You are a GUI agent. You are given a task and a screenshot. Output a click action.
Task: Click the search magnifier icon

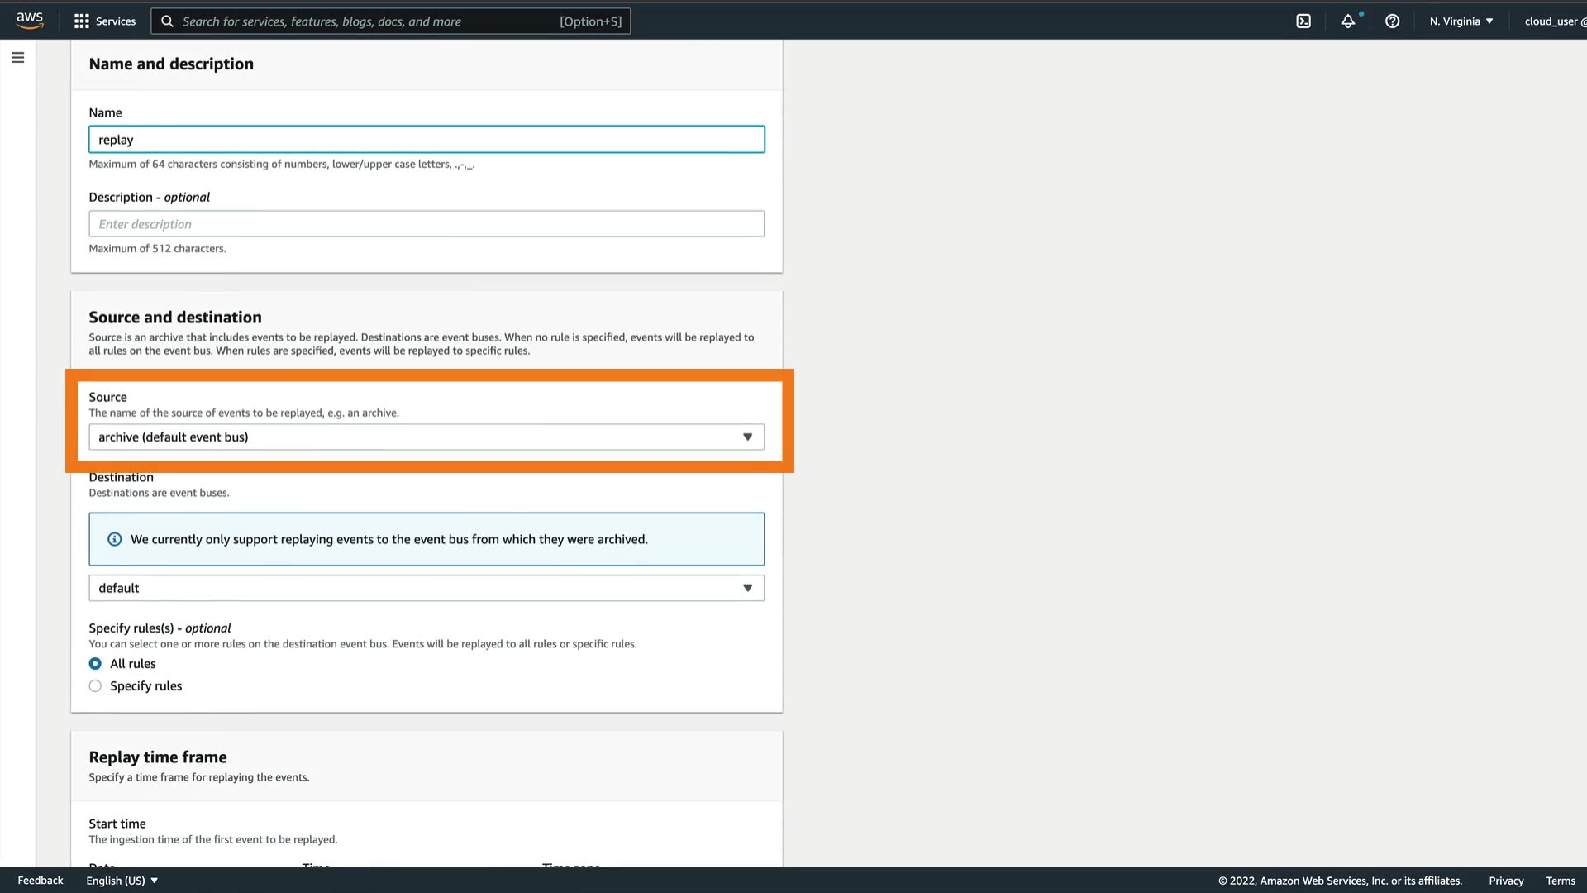(x=167, y=21)
